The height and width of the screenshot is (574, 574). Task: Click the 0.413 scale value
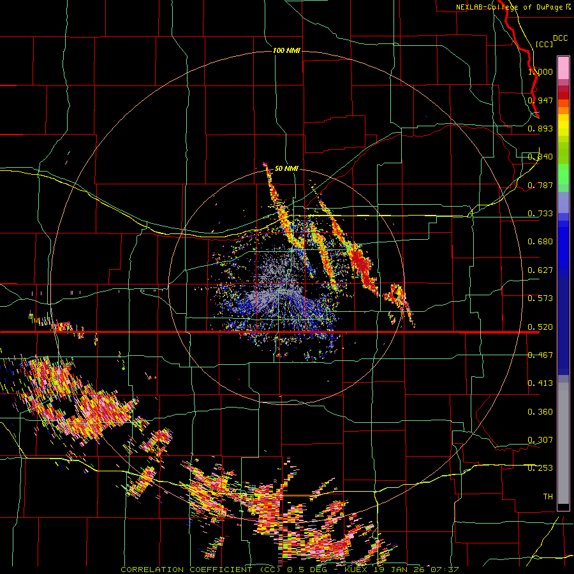coord(540,383)
